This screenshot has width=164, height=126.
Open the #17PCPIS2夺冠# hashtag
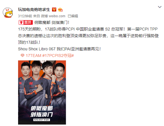(58, 56)
